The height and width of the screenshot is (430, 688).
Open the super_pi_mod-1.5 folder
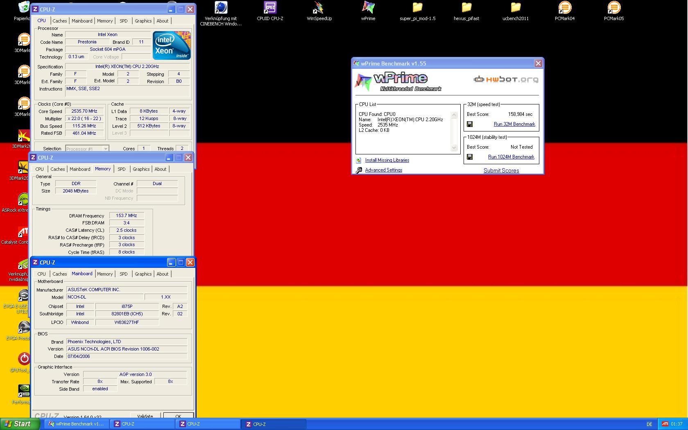pos(417,7)
